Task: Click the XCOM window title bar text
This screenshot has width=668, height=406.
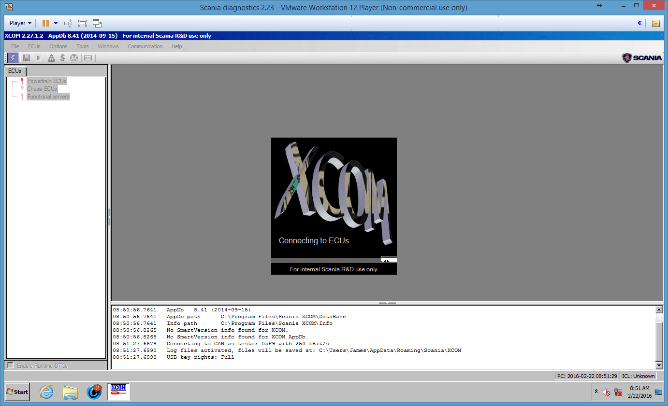Action: pyautogui.click(x=108, y=36)
